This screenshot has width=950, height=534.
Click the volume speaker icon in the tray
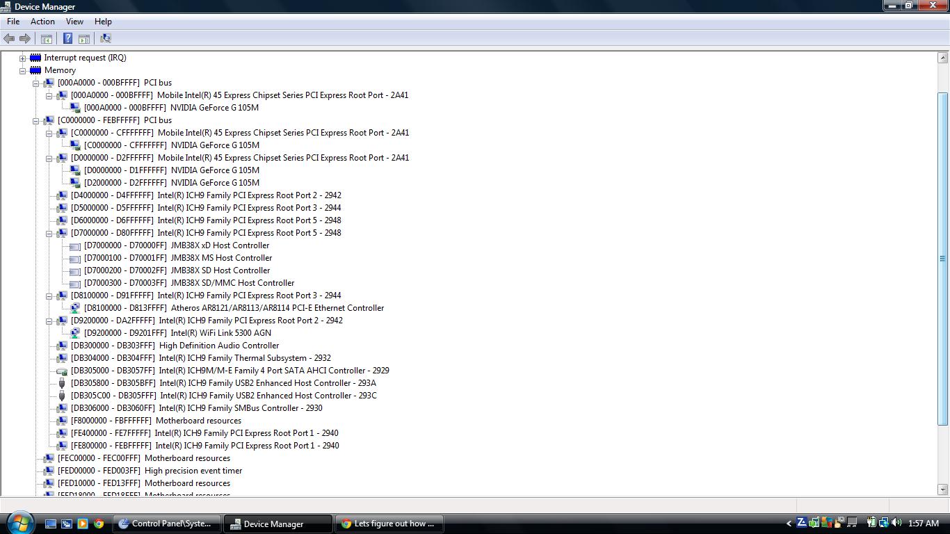896,523
